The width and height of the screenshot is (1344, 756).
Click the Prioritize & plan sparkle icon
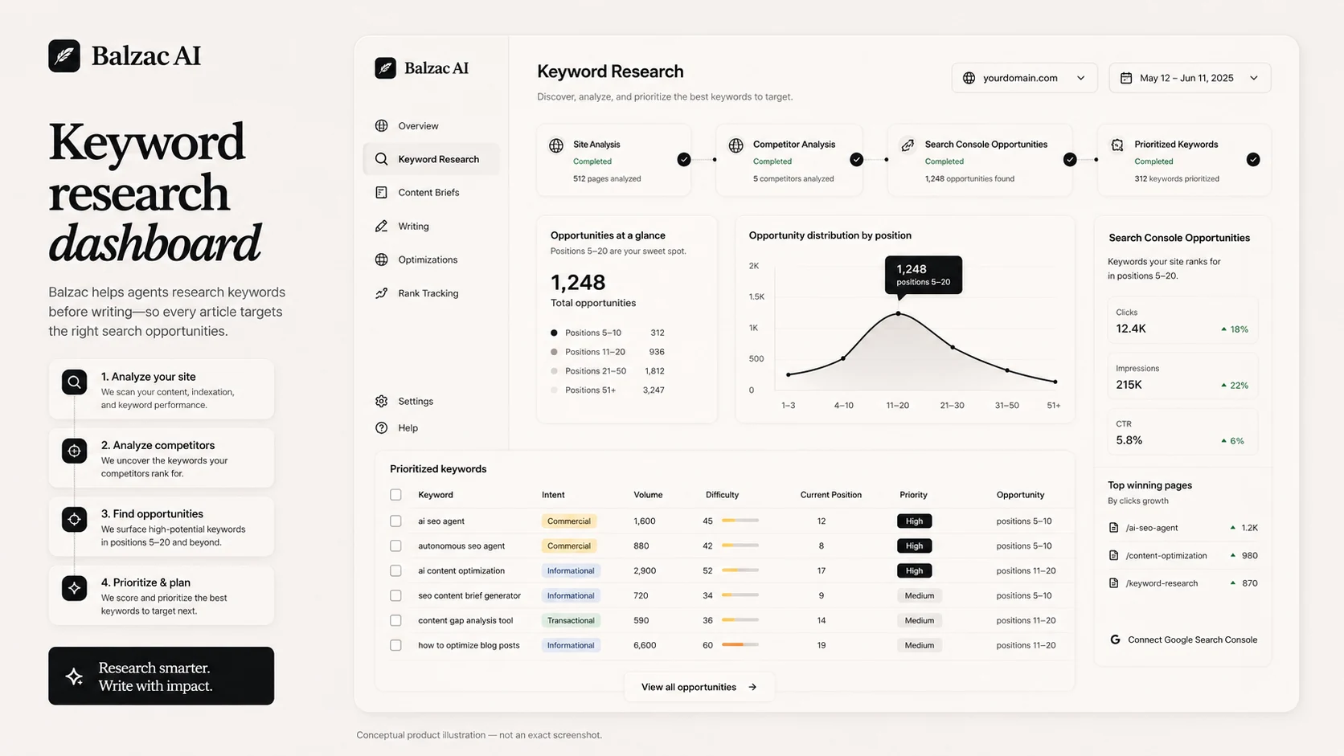click(x=75, y=588)
